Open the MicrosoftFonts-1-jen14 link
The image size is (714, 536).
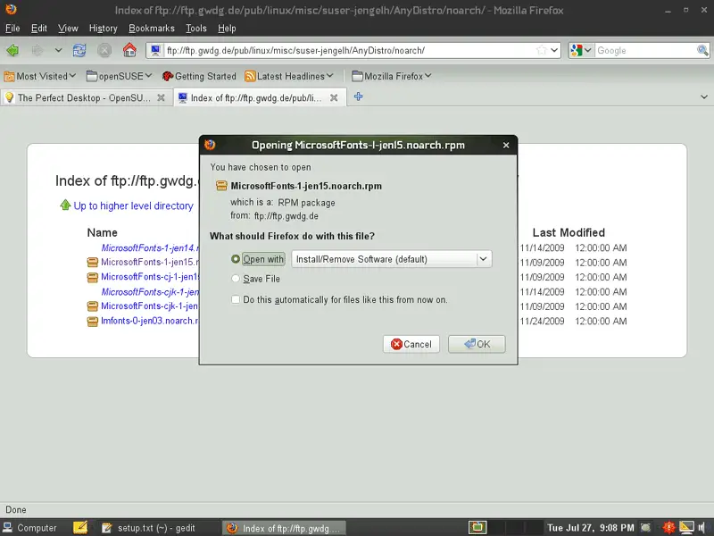click(150, 248)
